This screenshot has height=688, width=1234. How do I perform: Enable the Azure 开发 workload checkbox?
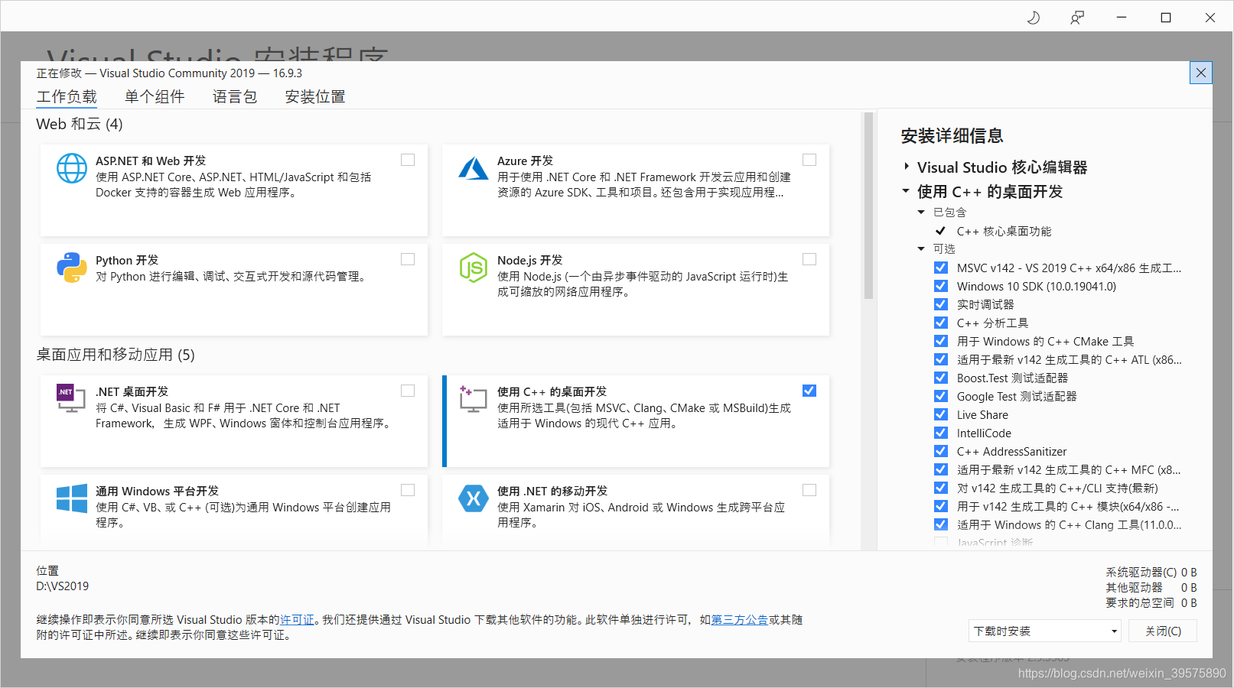point(809,160)
